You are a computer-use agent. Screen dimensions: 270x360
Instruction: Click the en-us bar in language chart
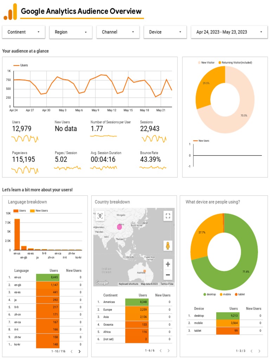coord(17,234)
